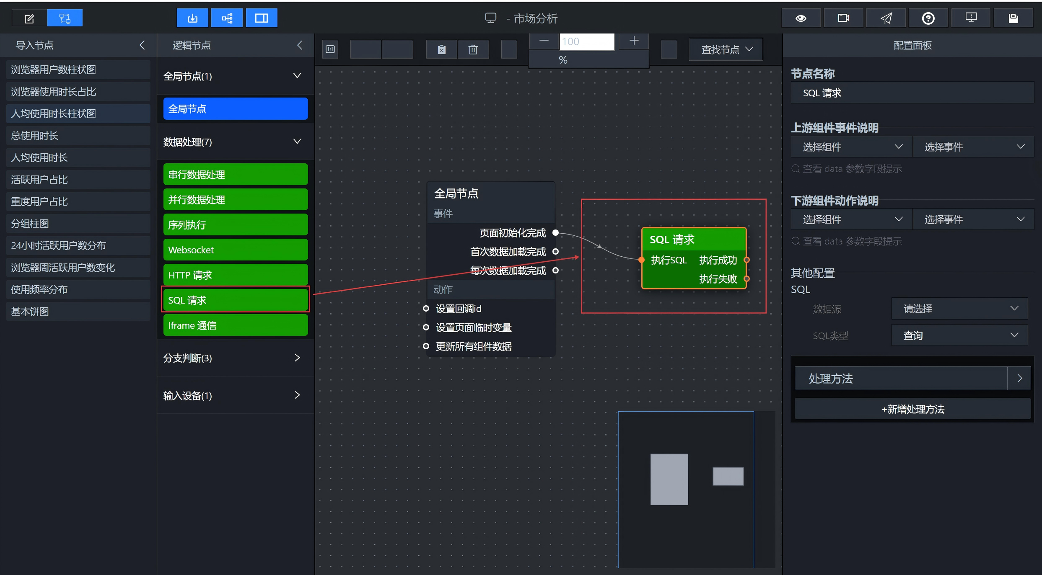1042x575 pixels.
Task: Click the clear clipboard icon
Action: point(441,49)
